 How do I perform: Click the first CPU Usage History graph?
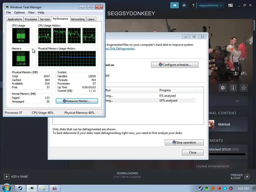point(45,35)
